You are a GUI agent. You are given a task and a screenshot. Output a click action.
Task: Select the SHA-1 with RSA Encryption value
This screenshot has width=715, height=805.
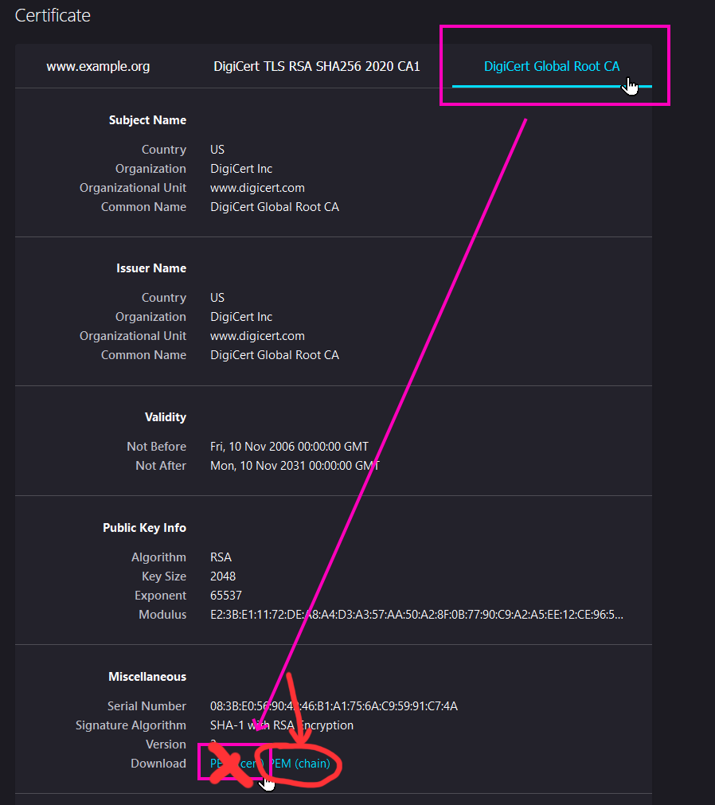282,725
